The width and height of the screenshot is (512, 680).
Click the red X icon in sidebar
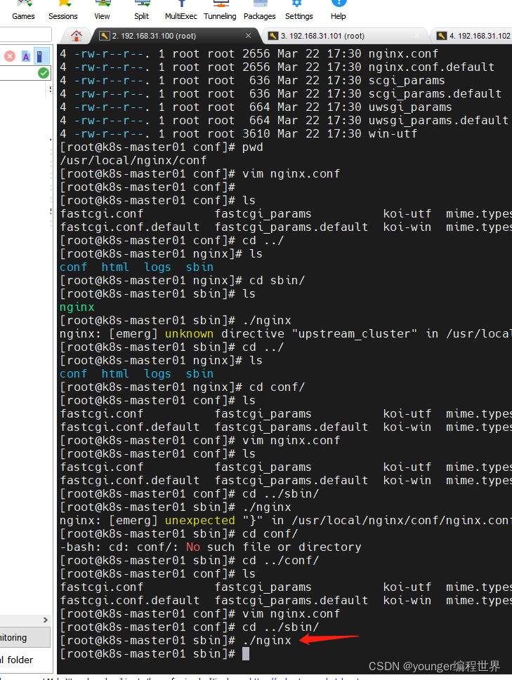(10, 56)
